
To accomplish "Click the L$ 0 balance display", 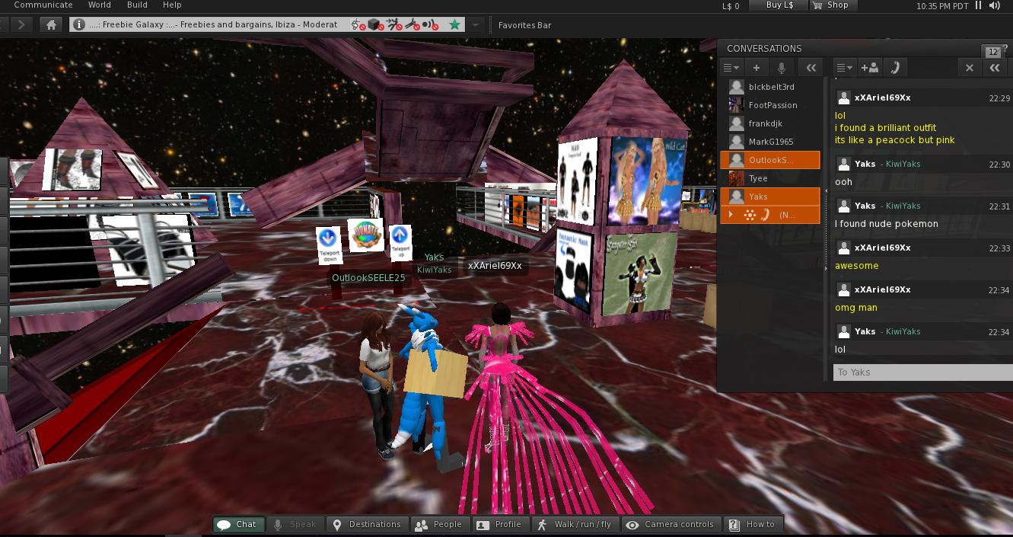I will point(731,6).
